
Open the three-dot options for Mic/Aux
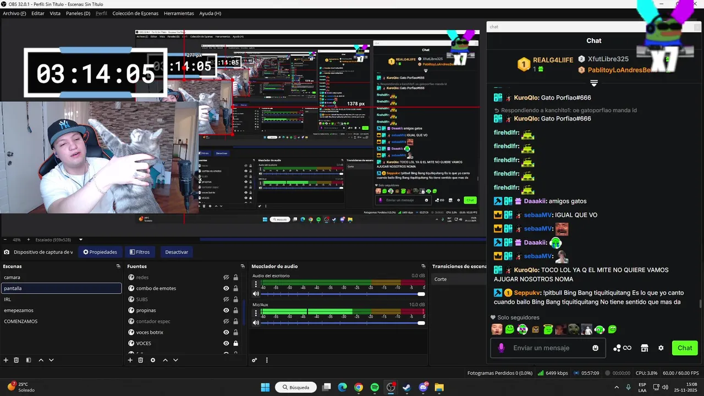(256, 314)
